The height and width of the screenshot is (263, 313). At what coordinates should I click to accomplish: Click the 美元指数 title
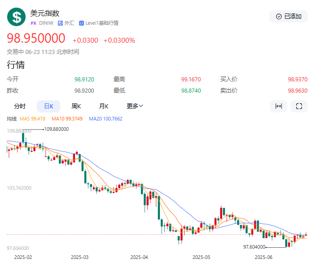tap(45, 13)
